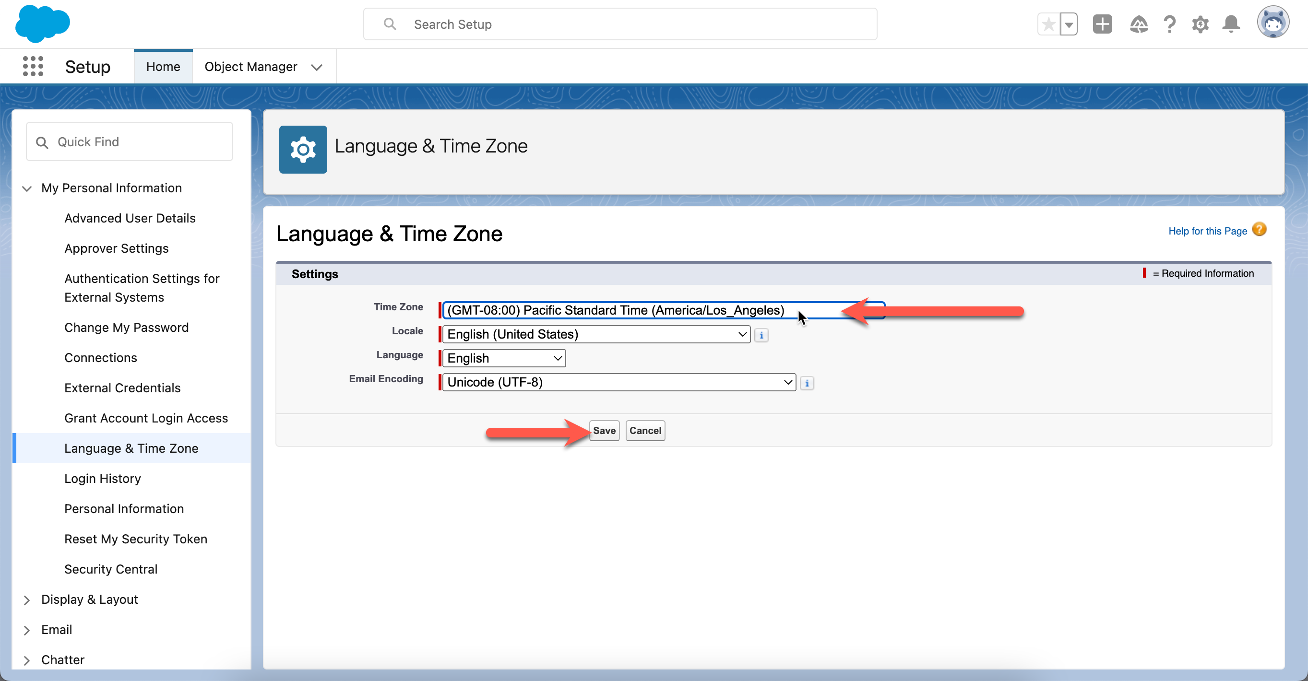Click the Trailhead guidance icon

(x=1139, y=24)
